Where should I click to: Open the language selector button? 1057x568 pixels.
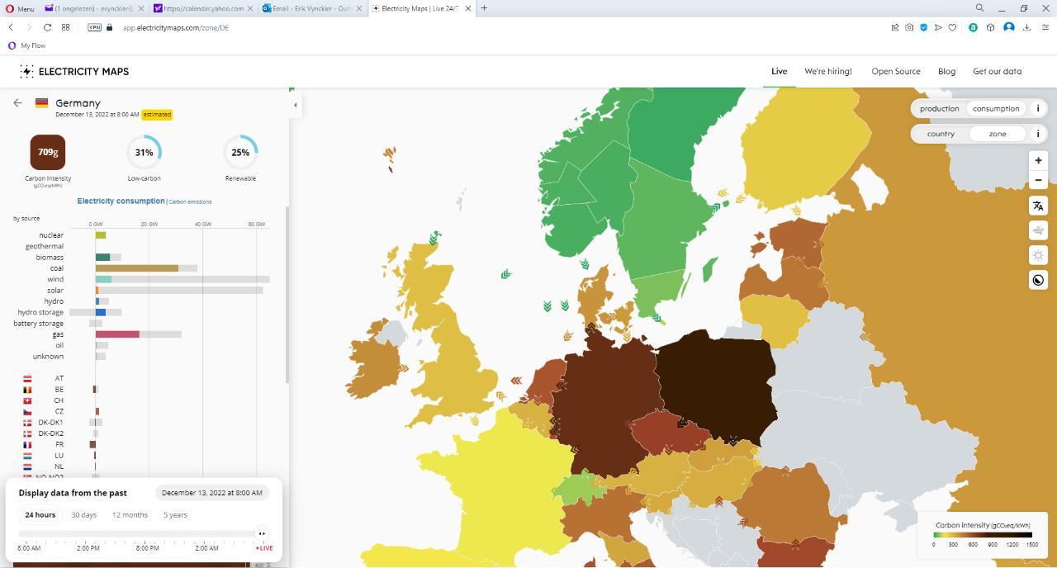pos(1038,206)
